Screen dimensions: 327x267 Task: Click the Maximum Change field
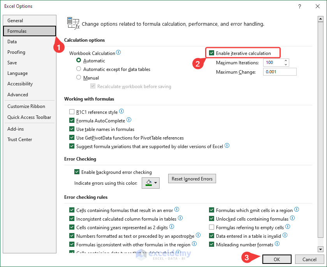point(280,72)
